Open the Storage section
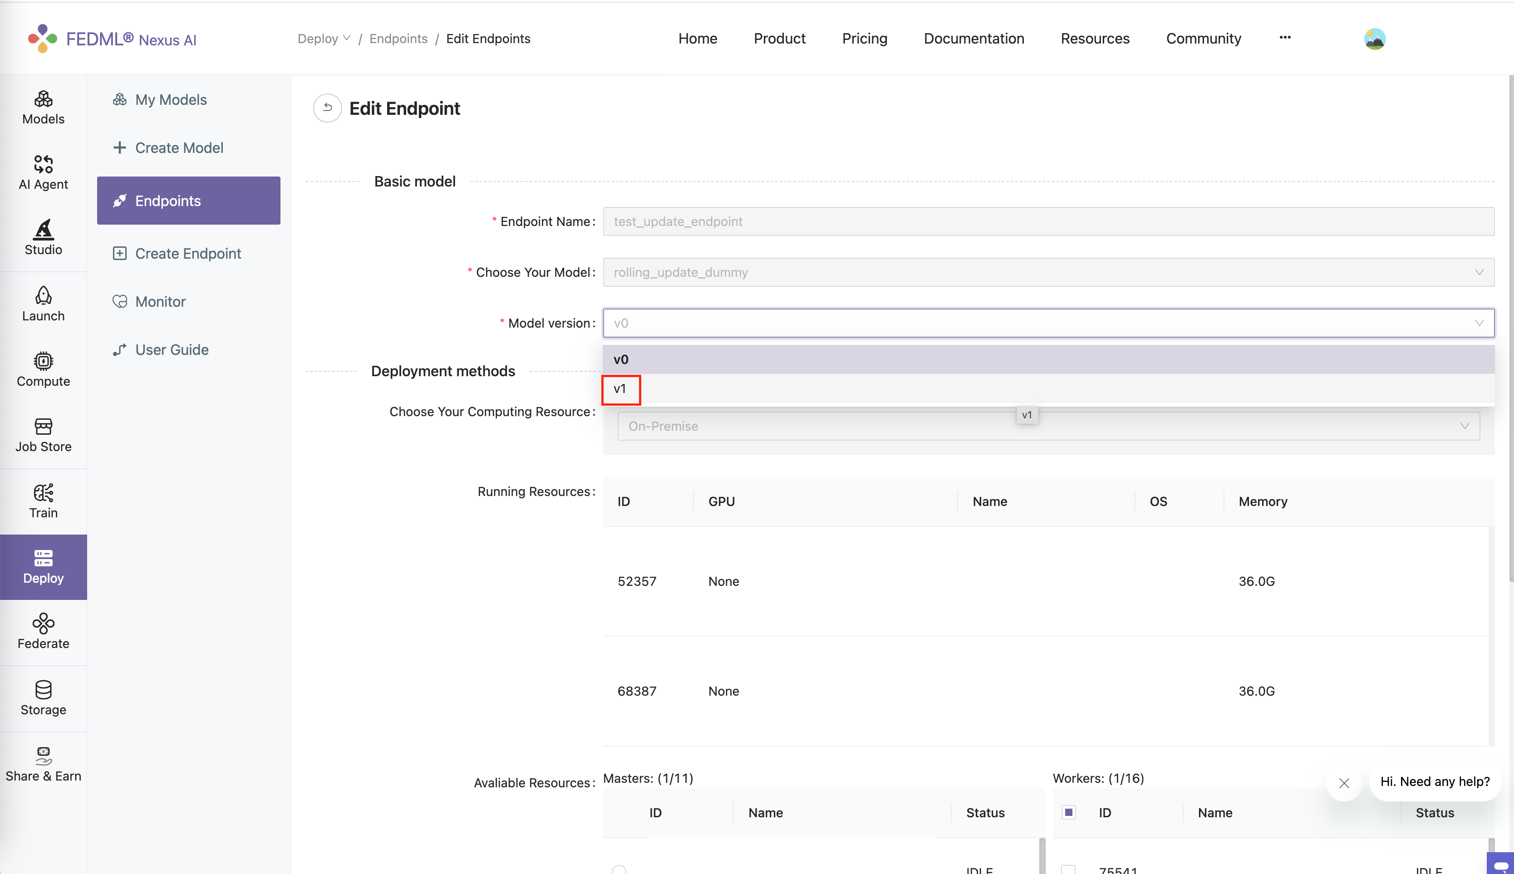This screenshot has height=874, width=1514. click(43, 698)
